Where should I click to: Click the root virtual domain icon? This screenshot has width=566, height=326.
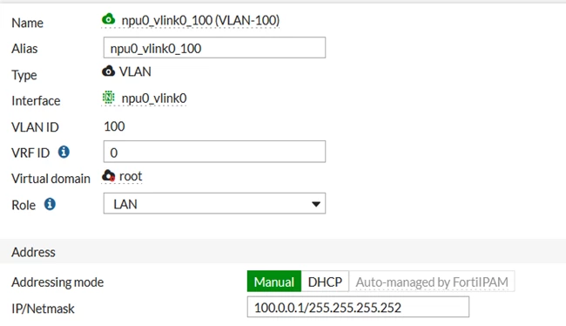coord(108,176)
